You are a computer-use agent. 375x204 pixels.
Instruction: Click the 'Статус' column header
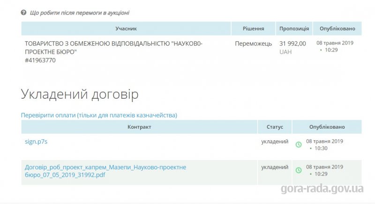pos(275,127)
